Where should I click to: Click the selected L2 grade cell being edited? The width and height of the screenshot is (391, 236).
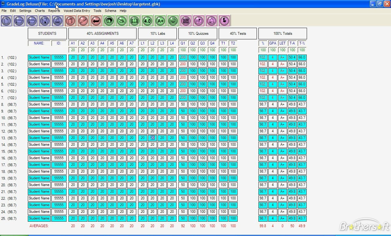(x=152, y=138)
